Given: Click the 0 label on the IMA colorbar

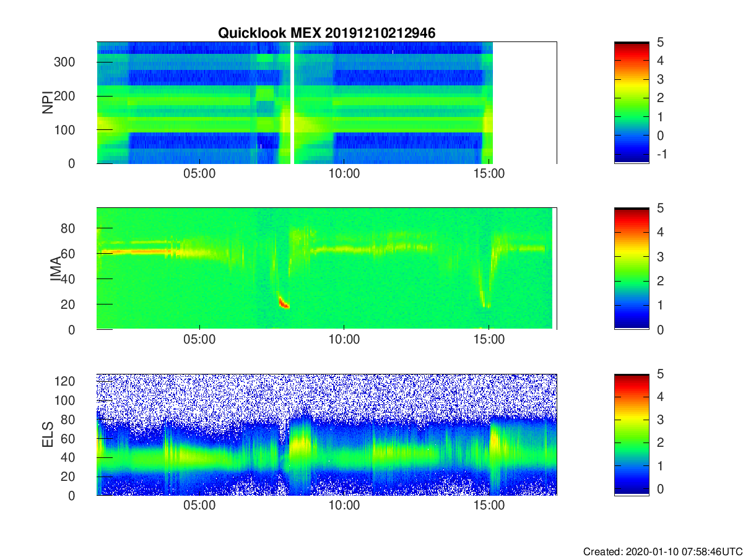Looking at the screenshot, I should (660, 330).
